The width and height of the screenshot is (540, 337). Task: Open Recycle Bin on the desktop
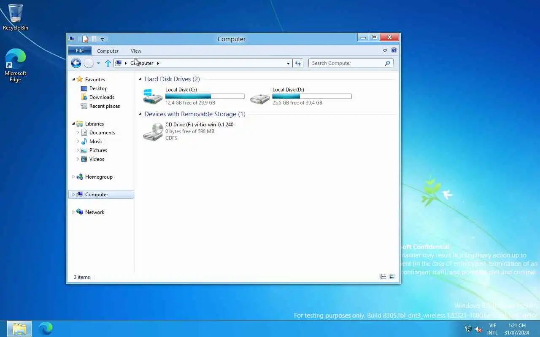tap(16, 17)
